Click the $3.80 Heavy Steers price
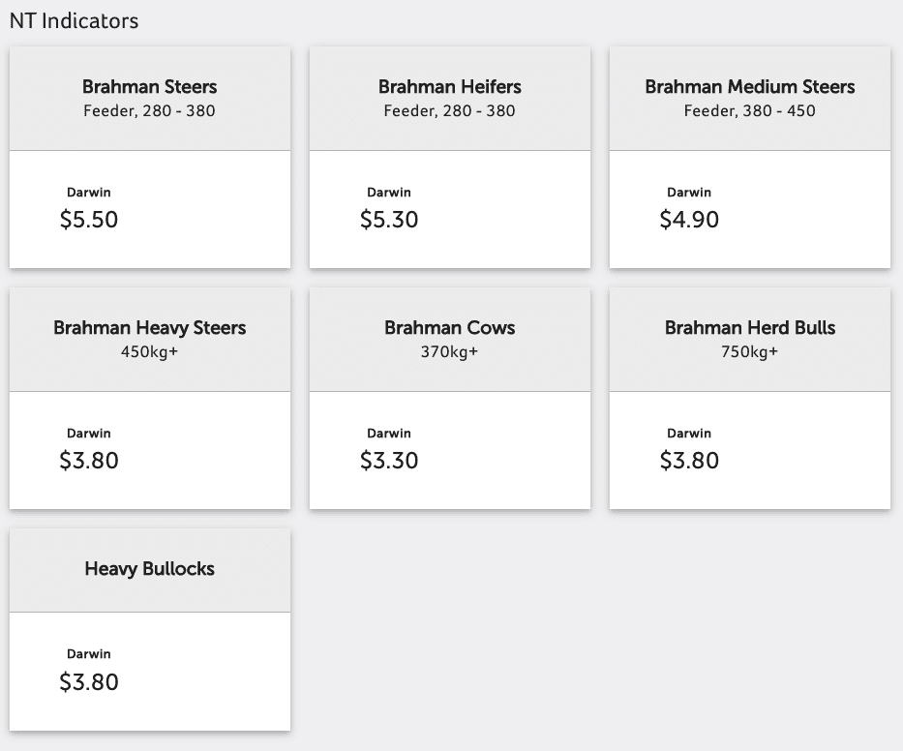 [x=89, y=460]
